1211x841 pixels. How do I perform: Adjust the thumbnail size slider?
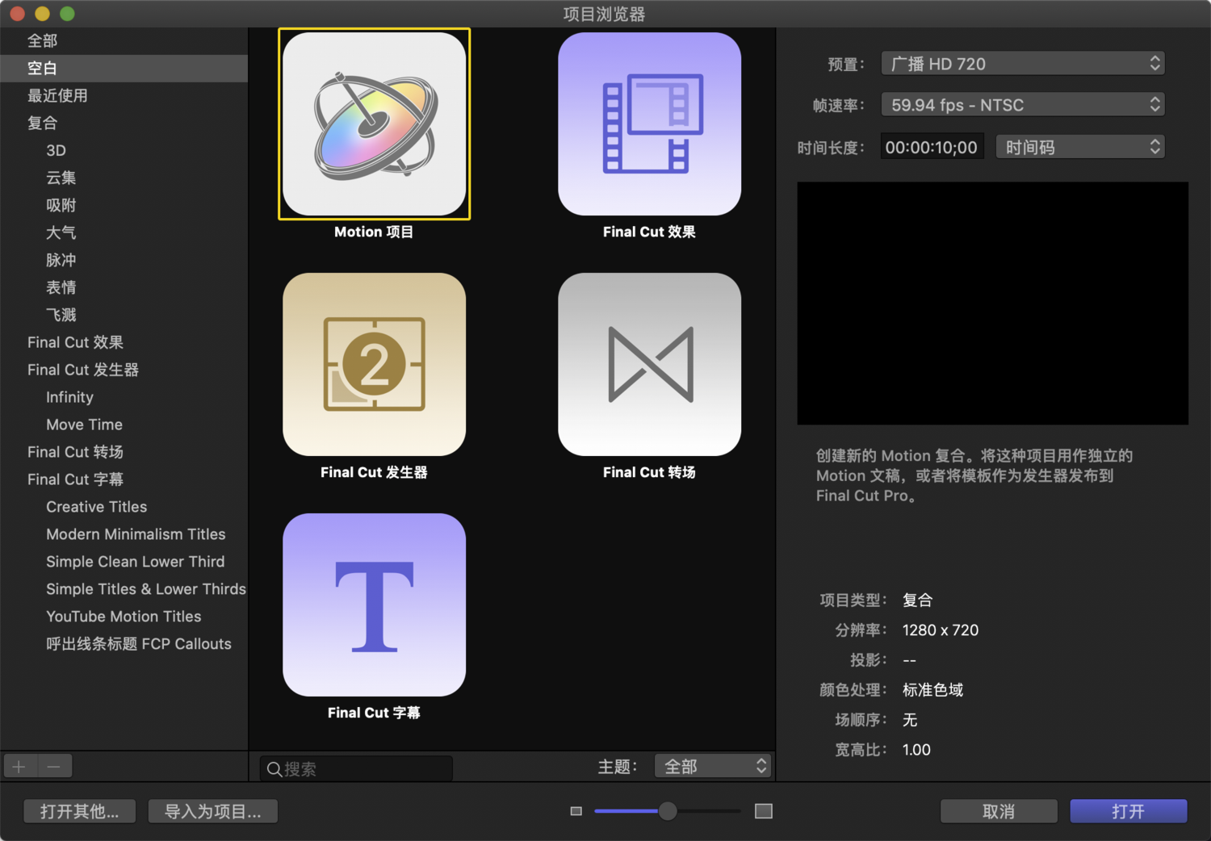(x=667, y=811)
